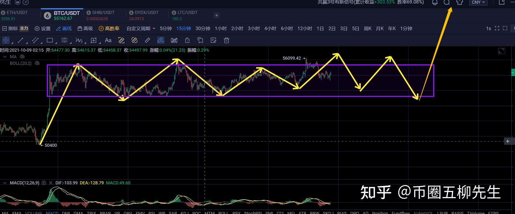Select the crosshair cursor tool
This screenshot has width=515, height=214.
pyautogui.click(x=6, y=40)
